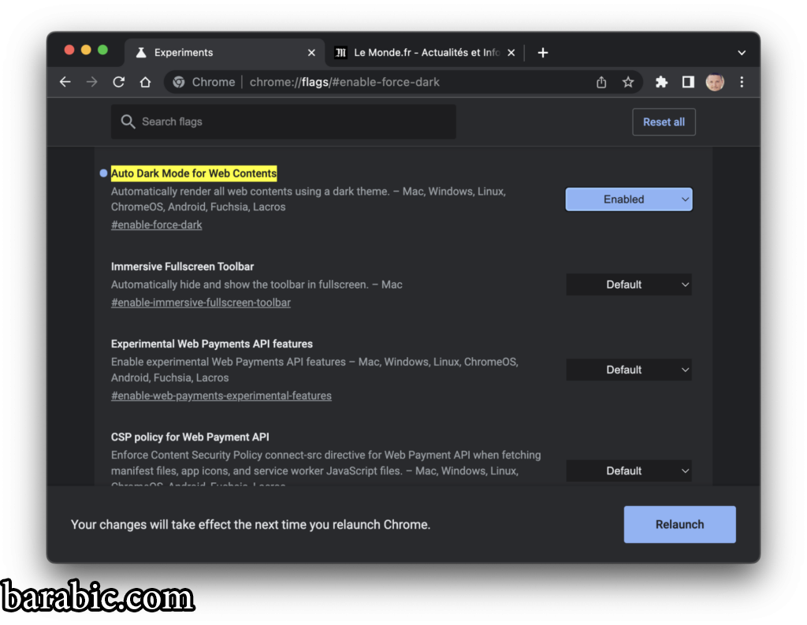Bookmark this page with the star
807x625 pixels.
click(x=628, y=82)
